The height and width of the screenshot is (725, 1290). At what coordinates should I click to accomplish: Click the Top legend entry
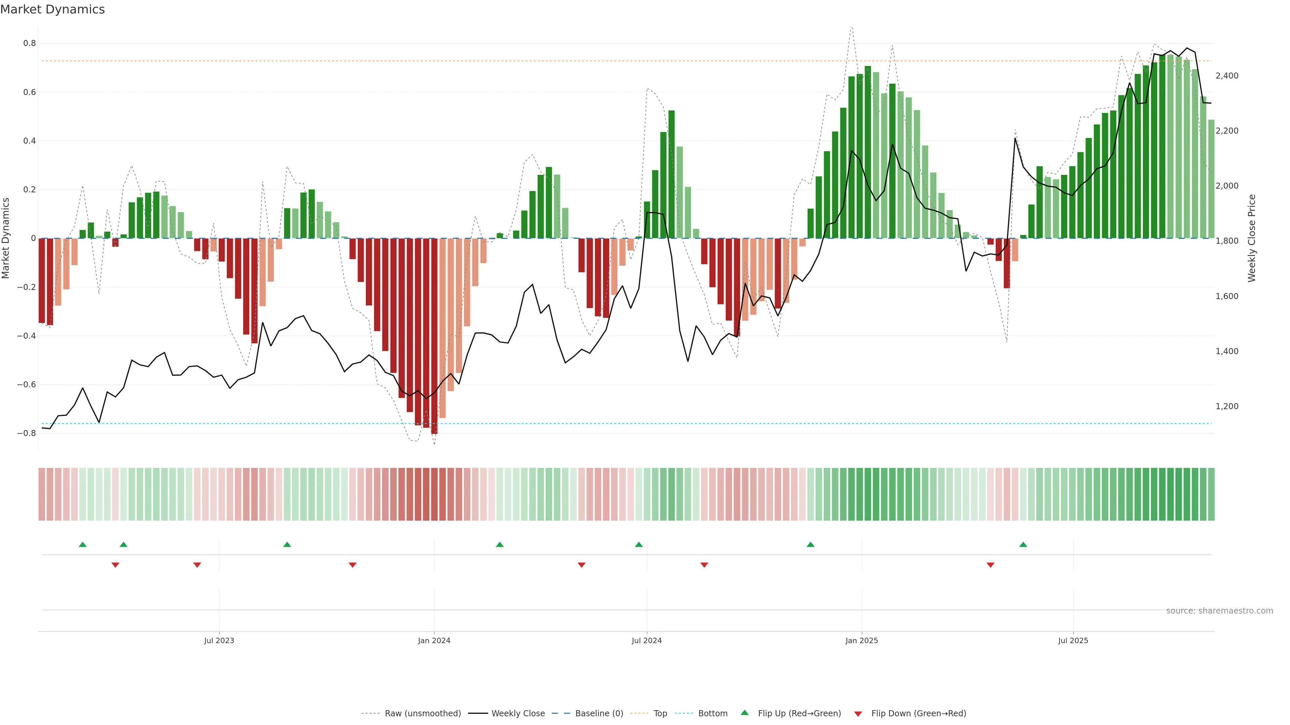660,714
